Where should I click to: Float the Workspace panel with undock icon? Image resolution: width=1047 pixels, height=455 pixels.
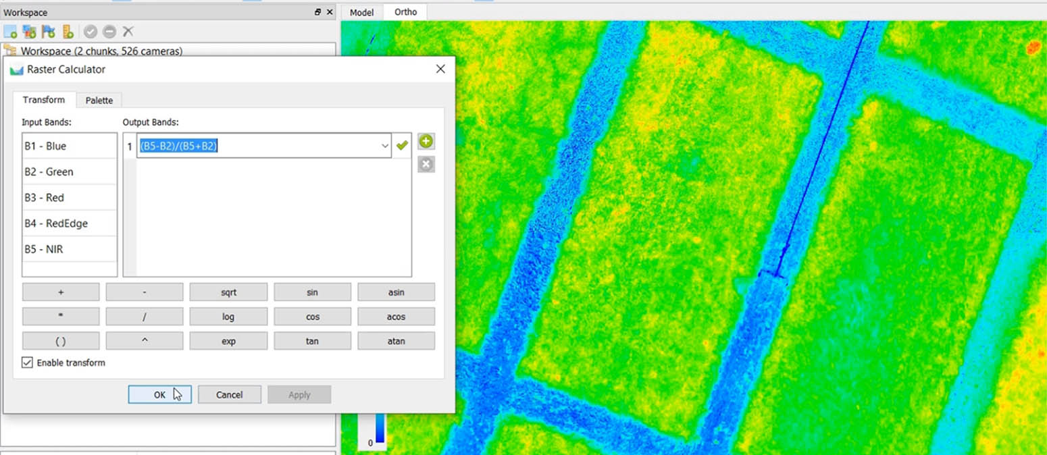(318, 12)
